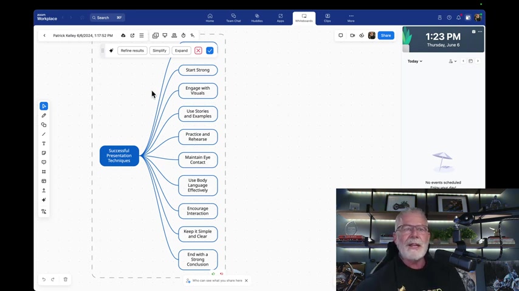Expand the Today dropdown

(x=414, y=61)
